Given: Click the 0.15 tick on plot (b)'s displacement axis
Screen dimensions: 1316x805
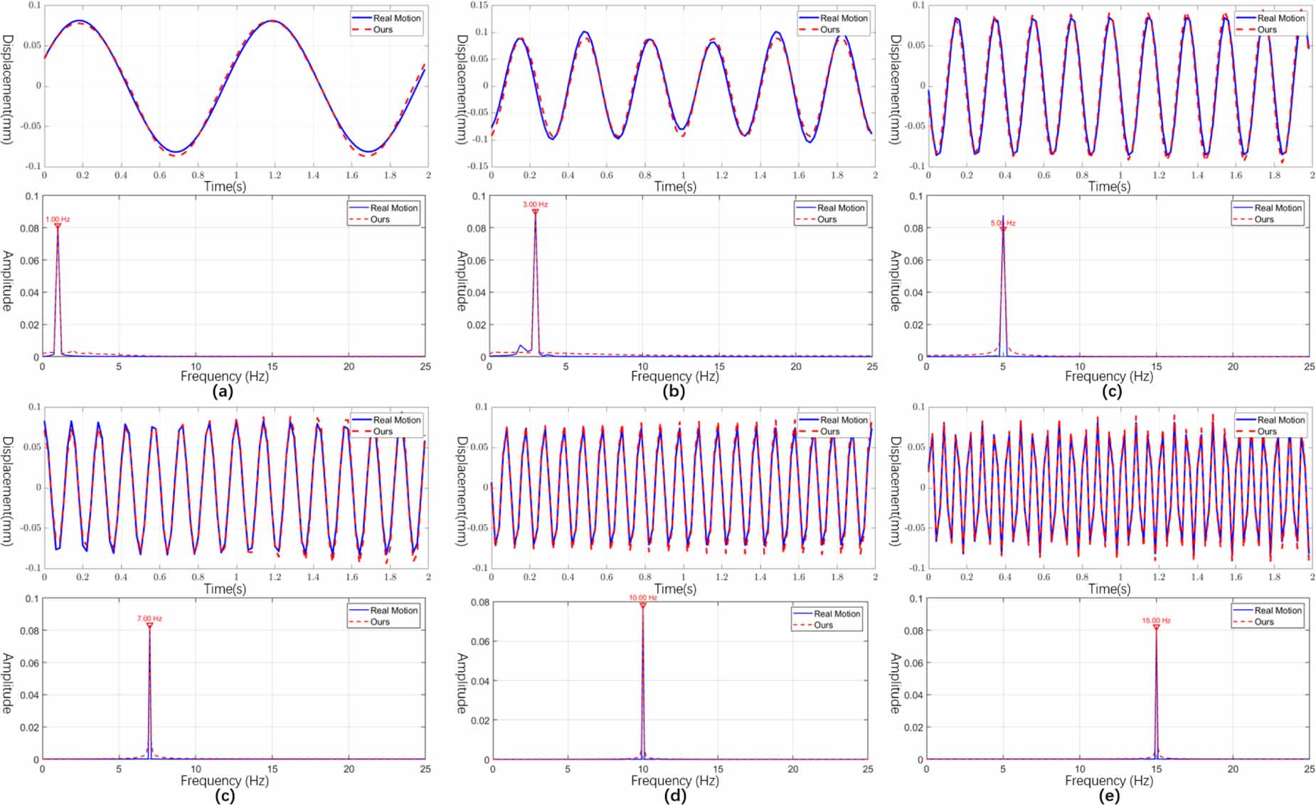Looking at the screenshot, I should click(x=479, y=6).
